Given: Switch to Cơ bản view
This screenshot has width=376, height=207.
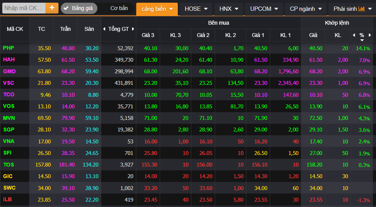Looking at the screenshot, I should pos(119,8).
